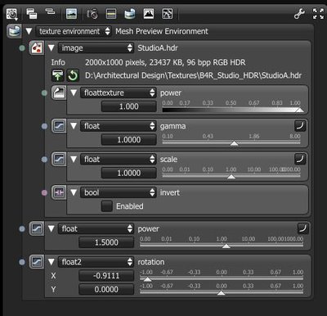The width and height of the screenshot is (327, 316).
Task: Select the environment node database icon
Action: [15, 31]
